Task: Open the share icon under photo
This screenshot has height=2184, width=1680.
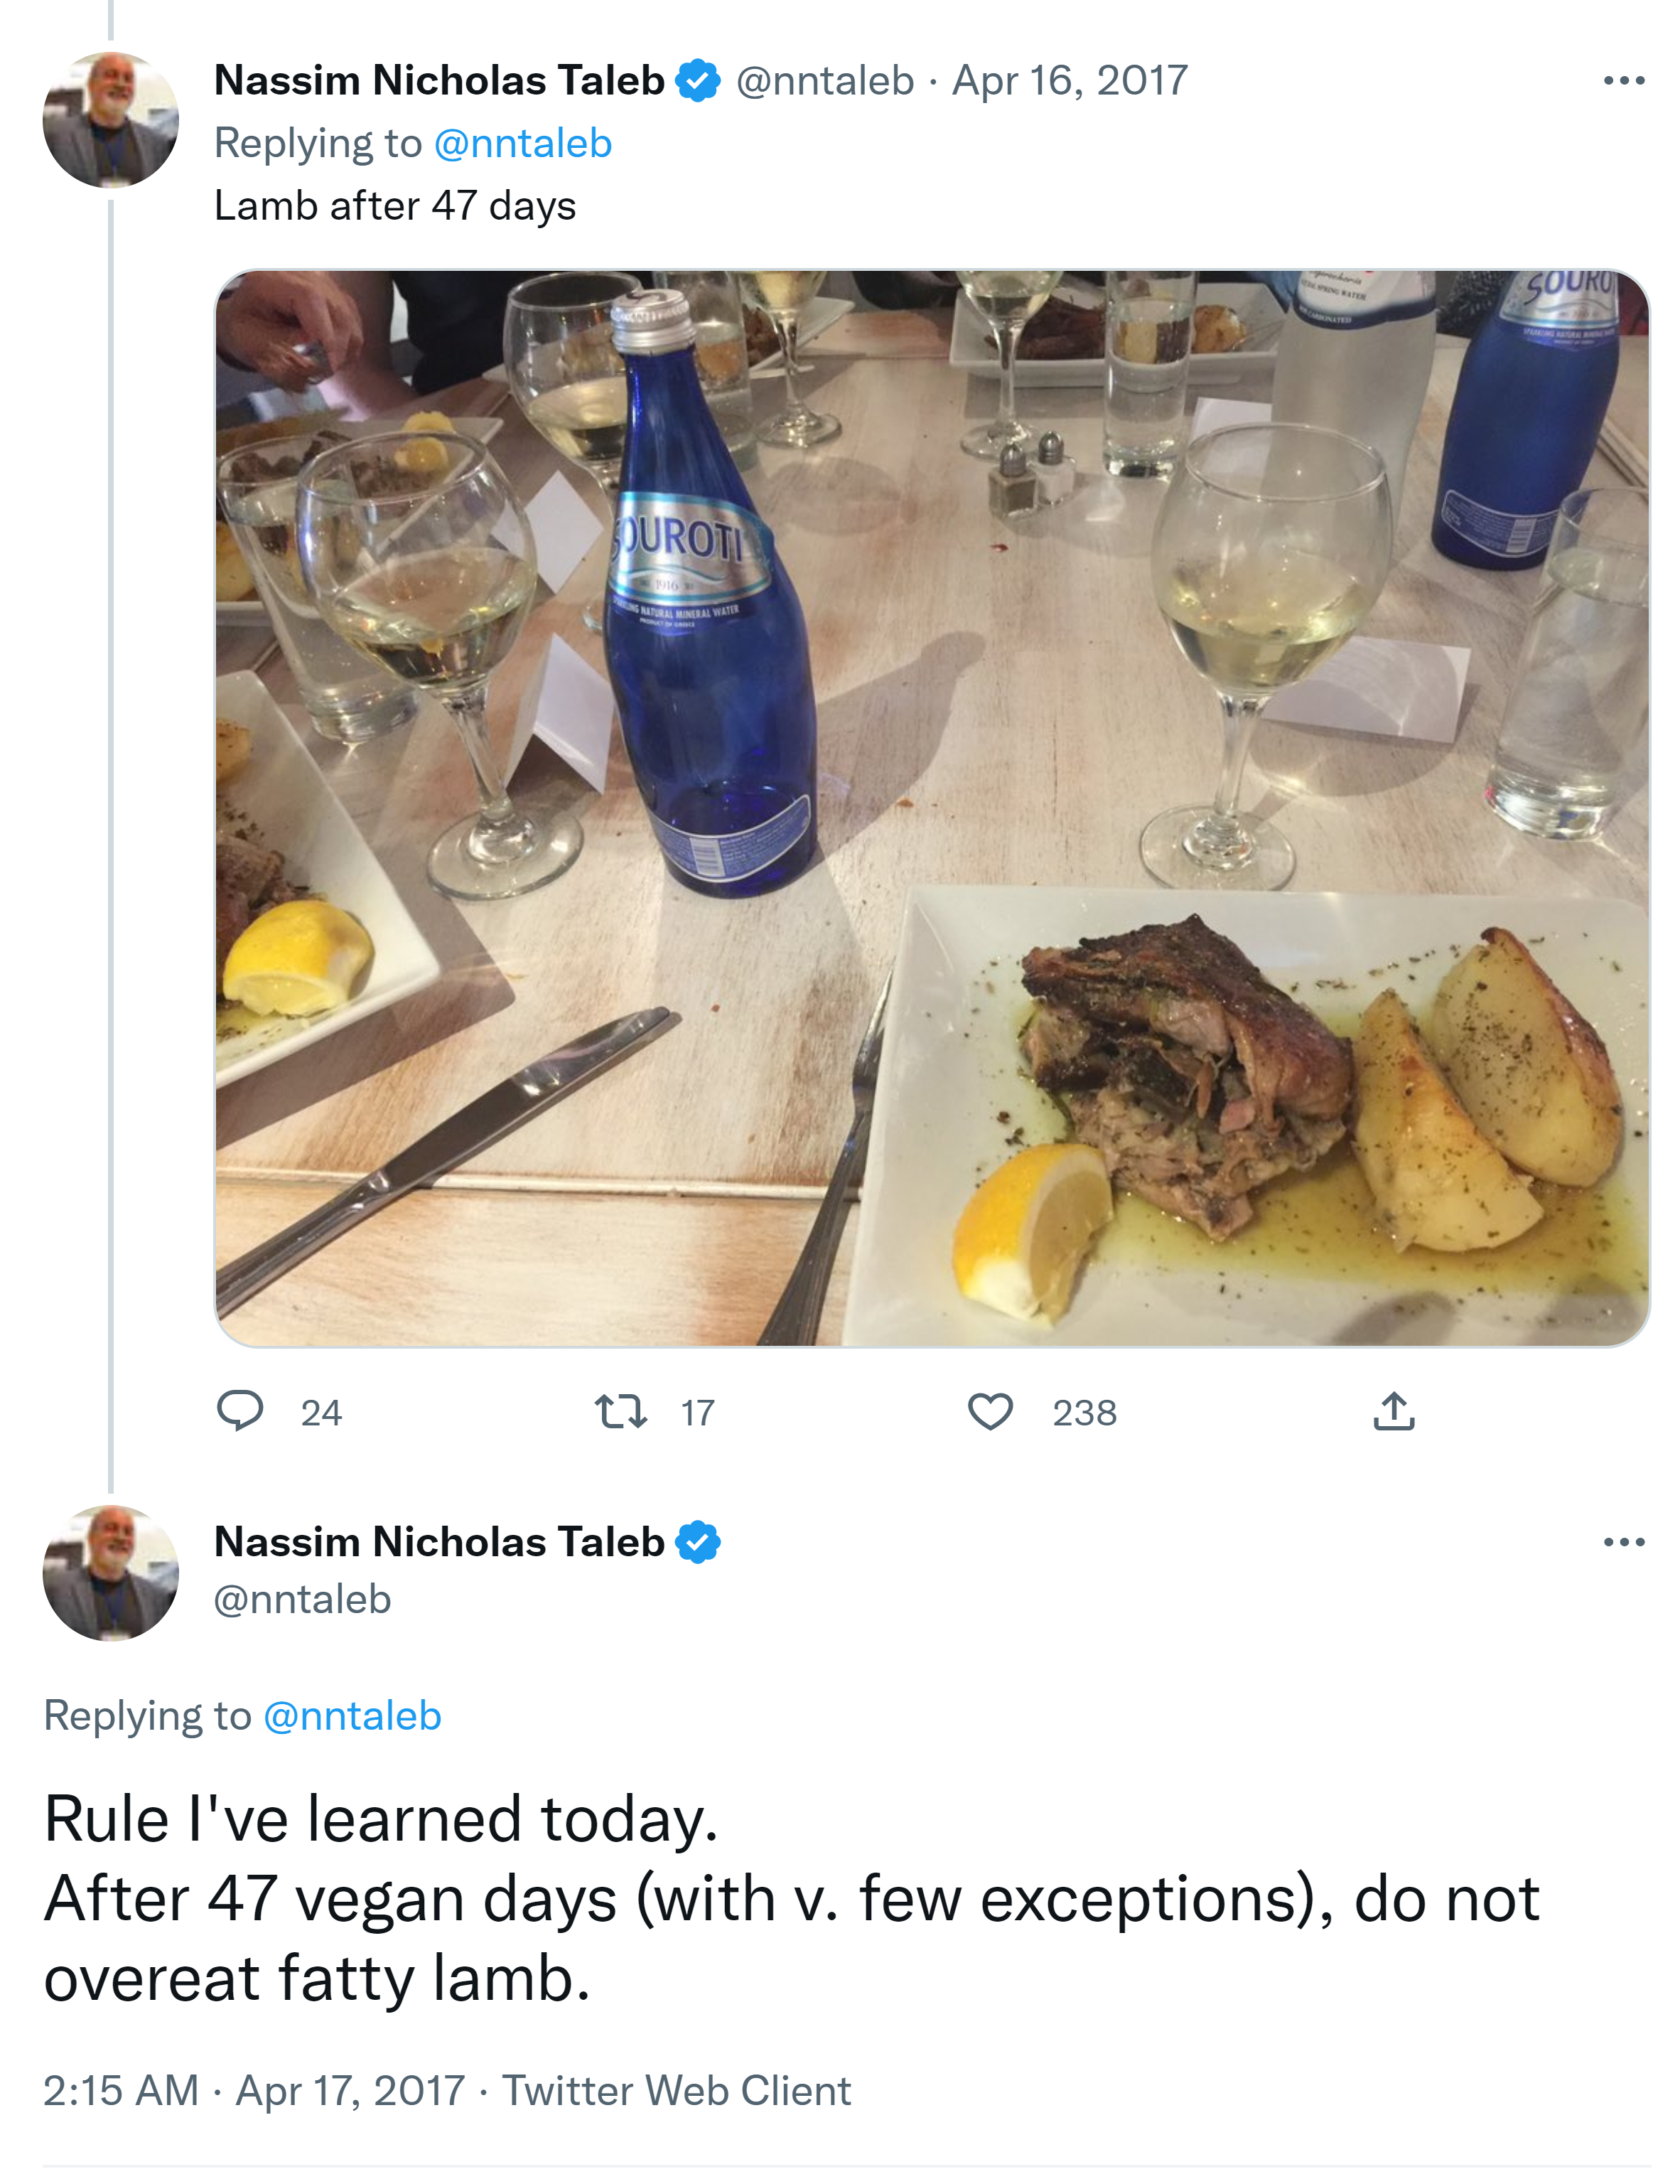Action: pyautogui.click(x=1393, y=1411)
